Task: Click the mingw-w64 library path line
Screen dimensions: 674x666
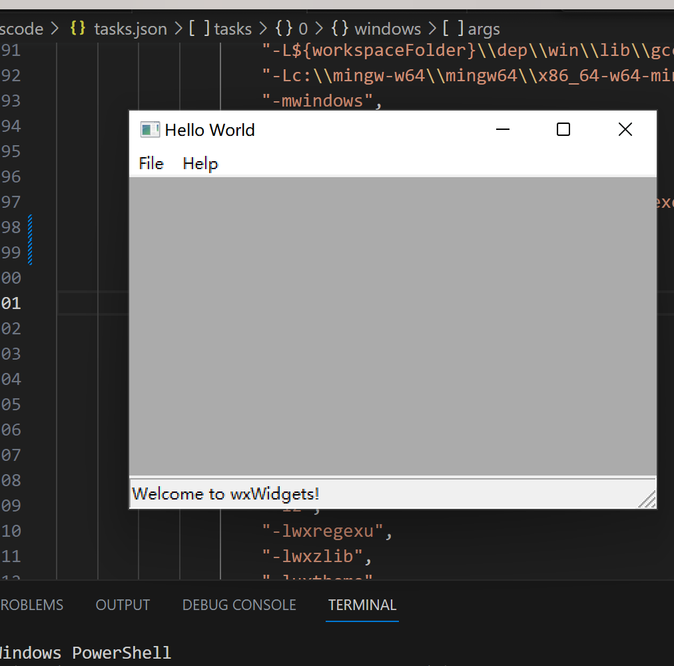Action: point(468,76)
